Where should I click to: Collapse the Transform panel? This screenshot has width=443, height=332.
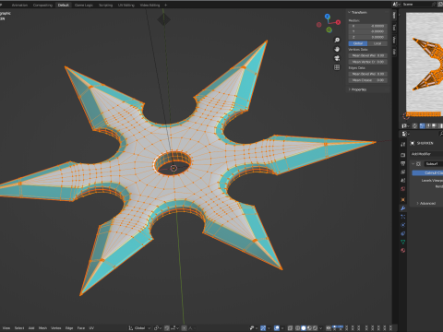[350, 12]
